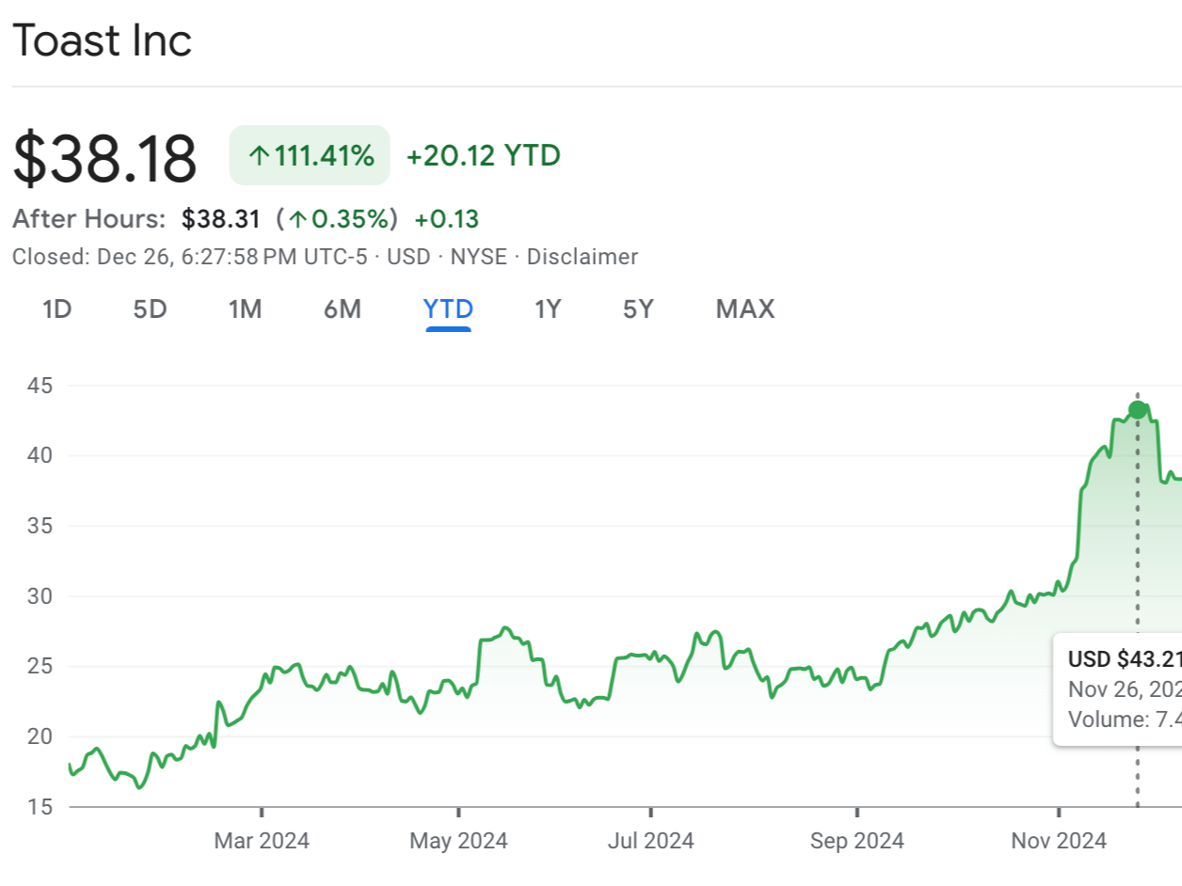Click the USD $43.21 tooltip value
The height and width of the screenshot is (886, 1182).
(x=1125, y=659)
